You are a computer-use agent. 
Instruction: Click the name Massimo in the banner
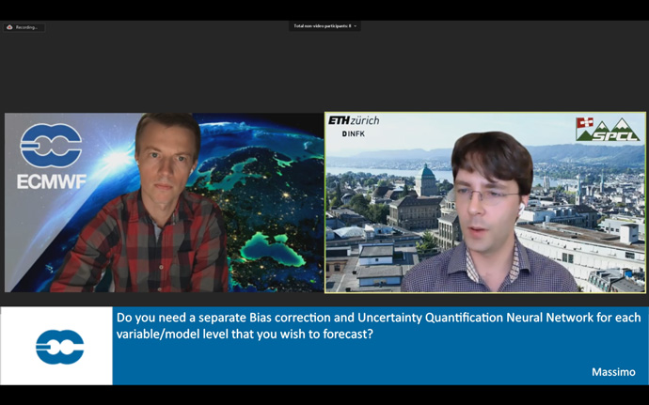pos(613,371)
